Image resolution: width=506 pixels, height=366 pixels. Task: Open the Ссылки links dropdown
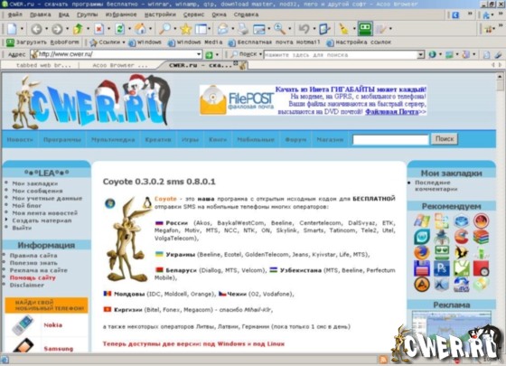(108, 42)
